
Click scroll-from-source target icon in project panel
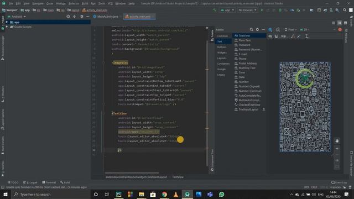(x=68, y=17)
